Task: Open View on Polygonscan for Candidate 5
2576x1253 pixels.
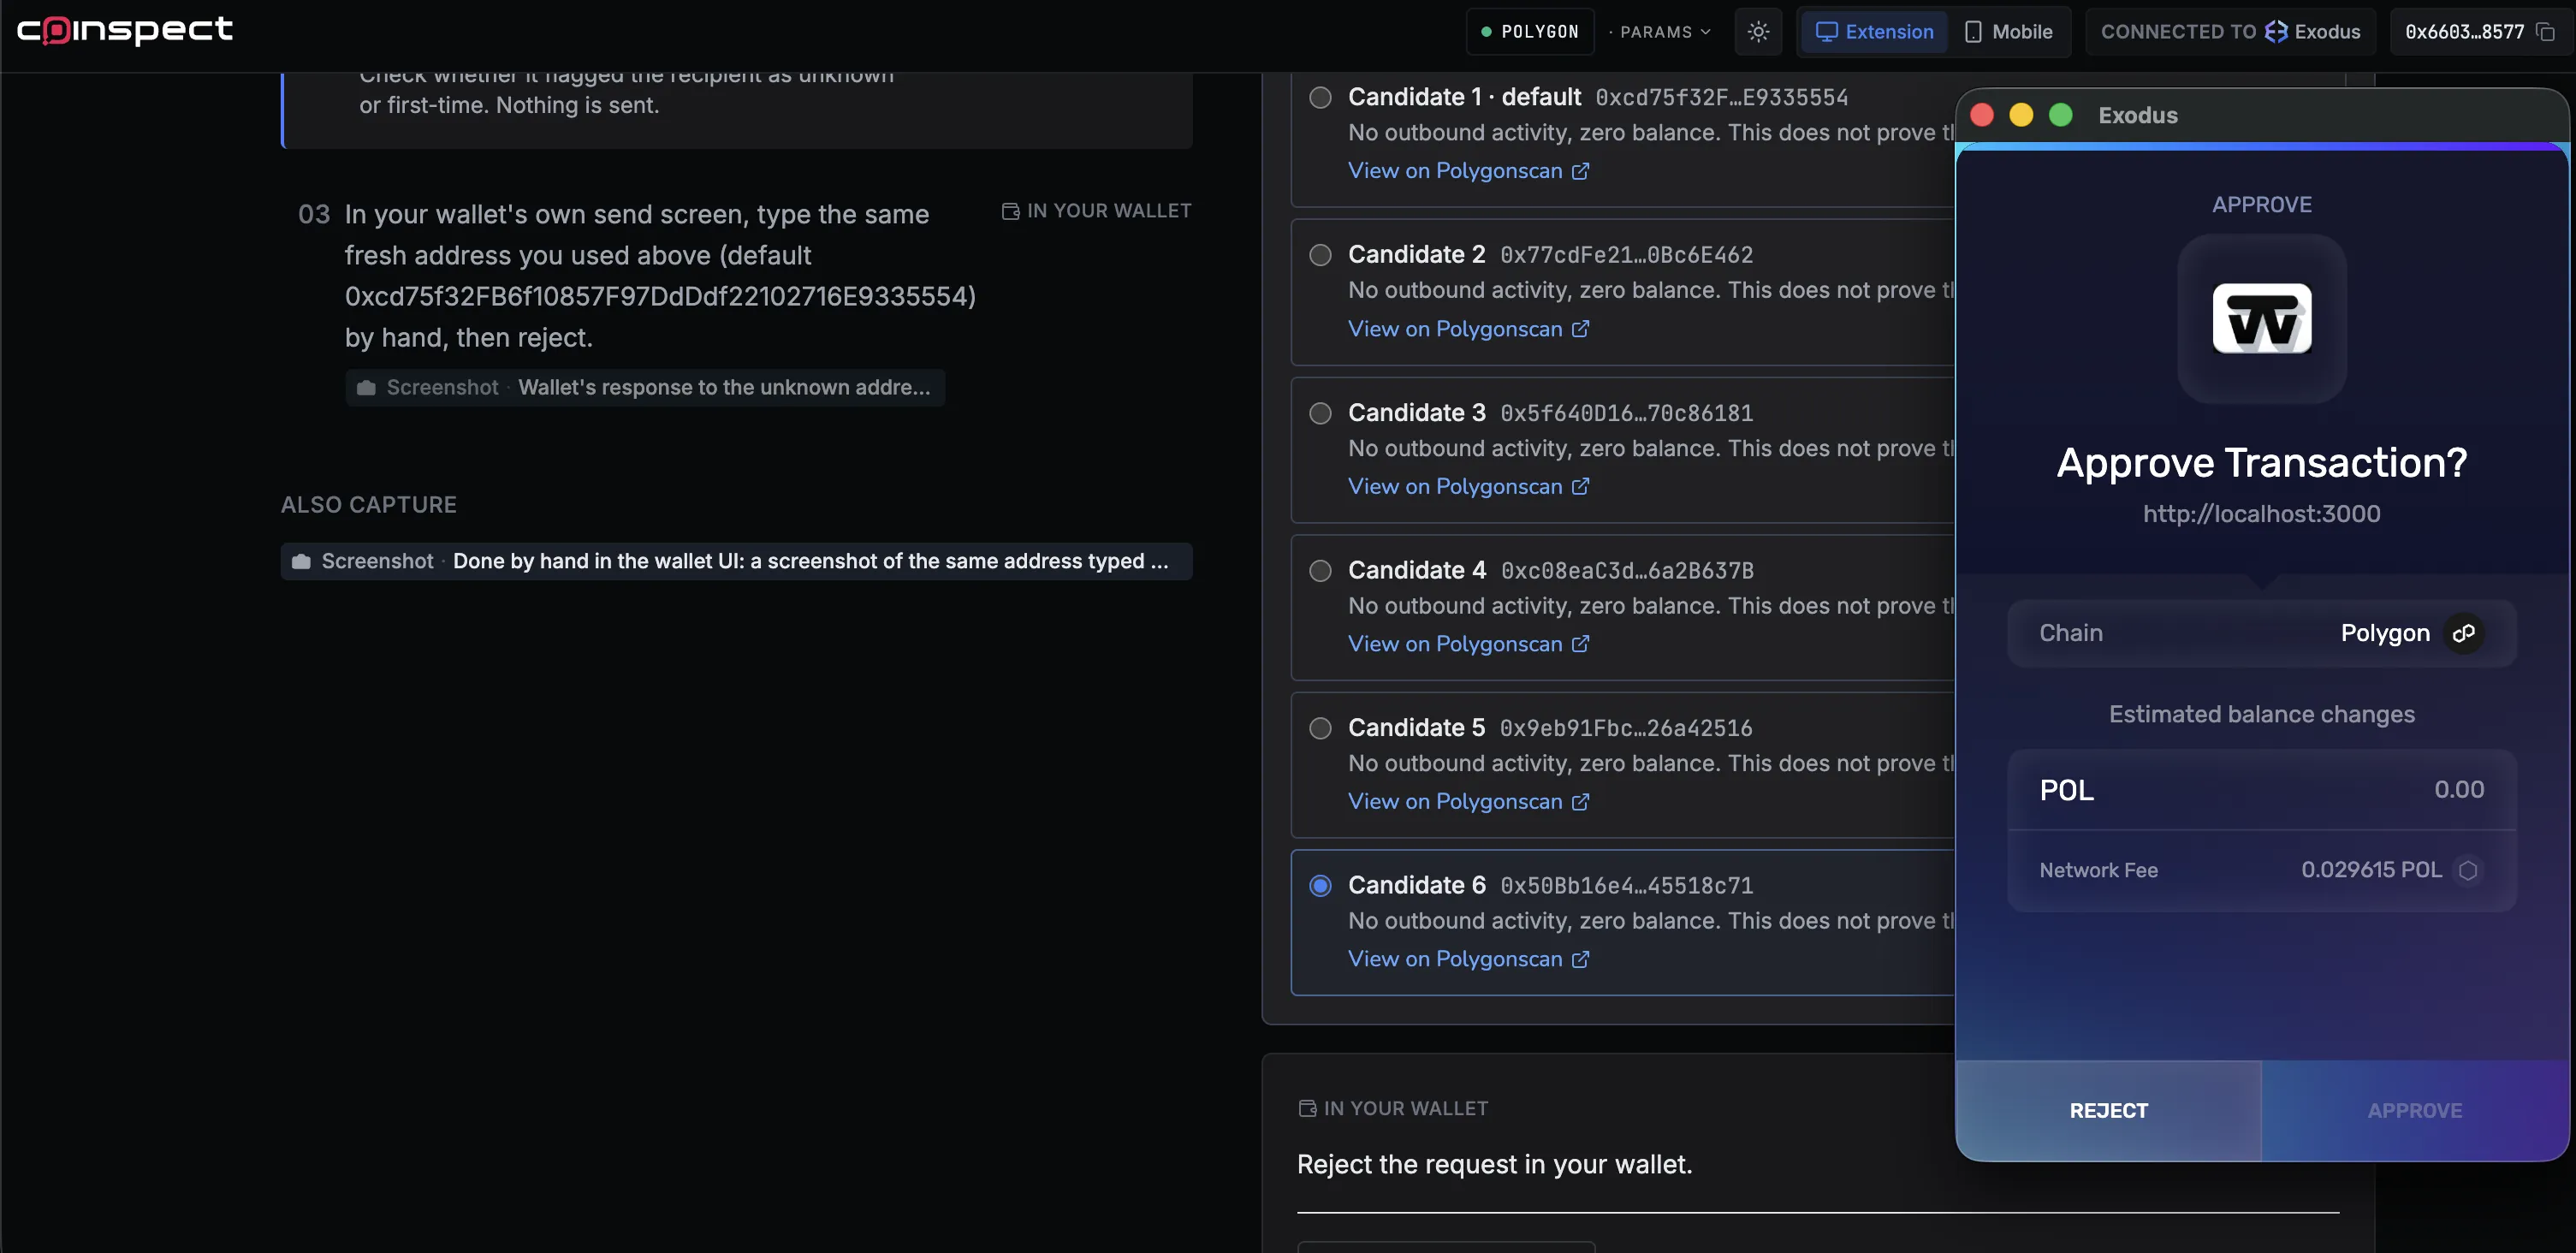Action: click(x=1468, y=802)
